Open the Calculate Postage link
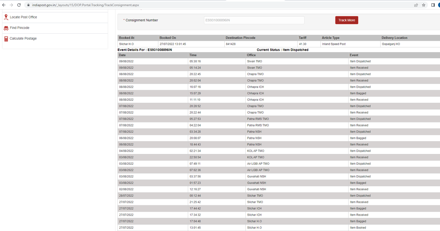The height and width of the screenshot is (231, 440). tap(23, 38)
